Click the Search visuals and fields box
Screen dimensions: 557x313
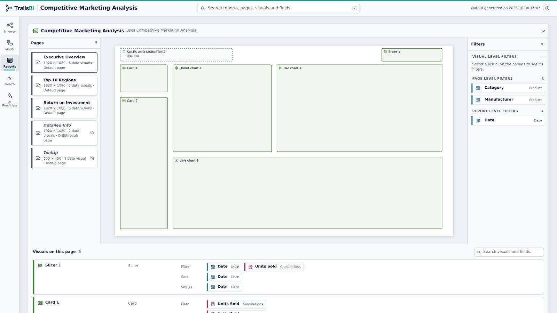(509, 252)
